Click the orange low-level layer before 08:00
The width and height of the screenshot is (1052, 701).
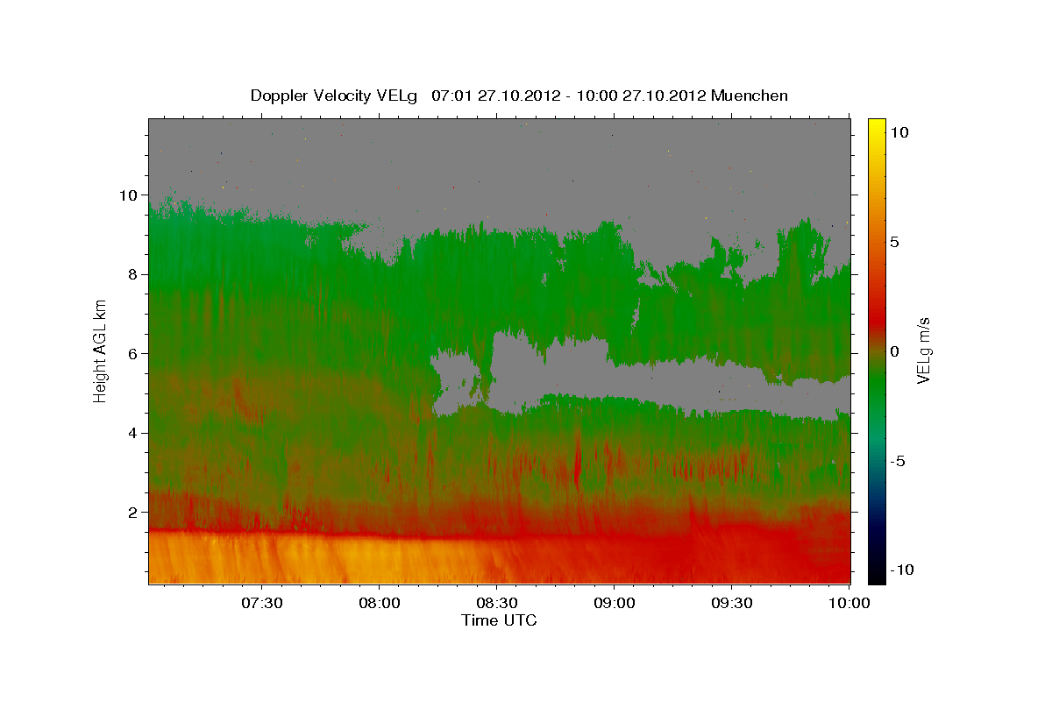263,557
